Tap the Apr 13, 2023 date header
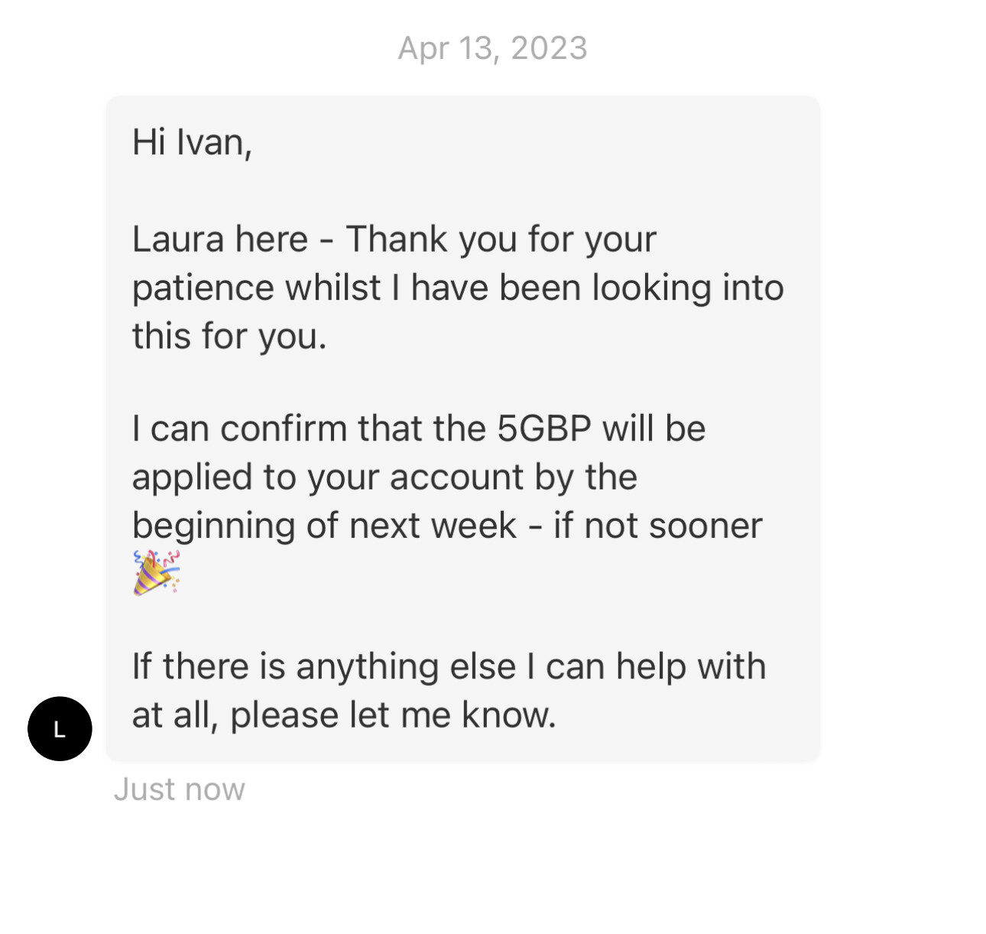 493,48
